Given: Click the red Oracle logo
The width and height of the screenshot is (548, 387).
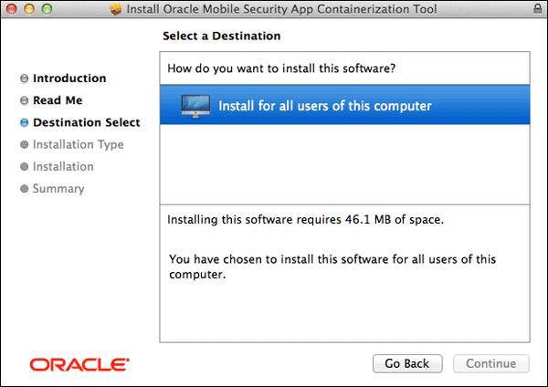Looking at the screenshot, I should click(x=79, y=363).
